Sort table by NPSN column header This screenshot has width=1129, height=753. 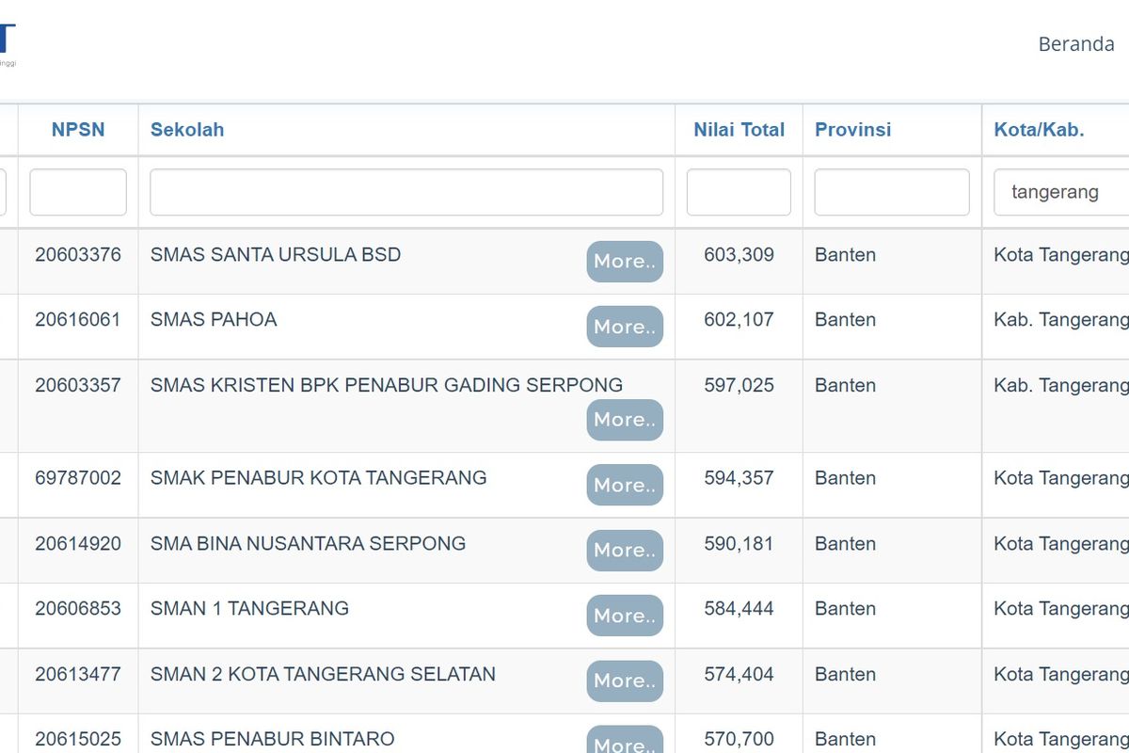coord(78,130)
